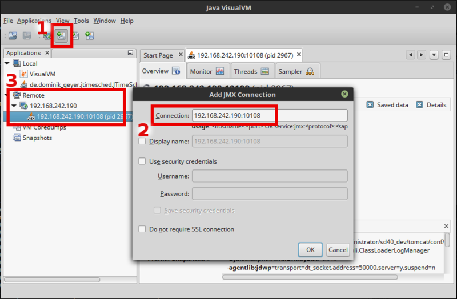Enable the Display name checkbox

(x=142, y=141)
